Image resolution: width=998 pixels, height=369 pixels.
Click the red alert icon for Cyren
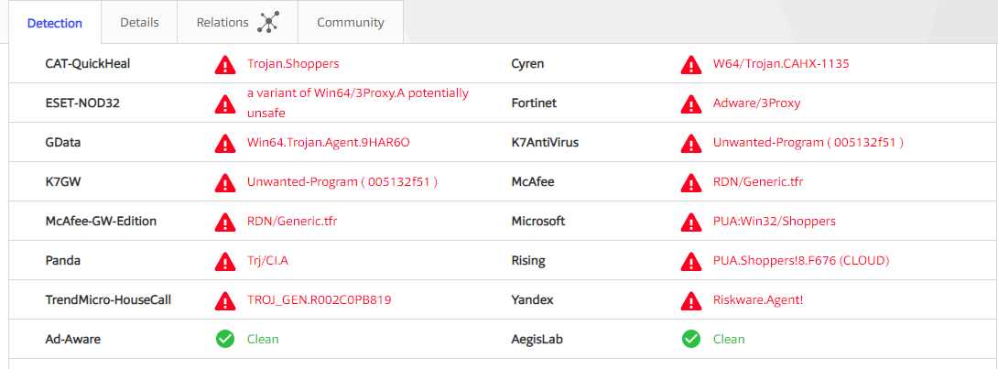click(691, 65)
